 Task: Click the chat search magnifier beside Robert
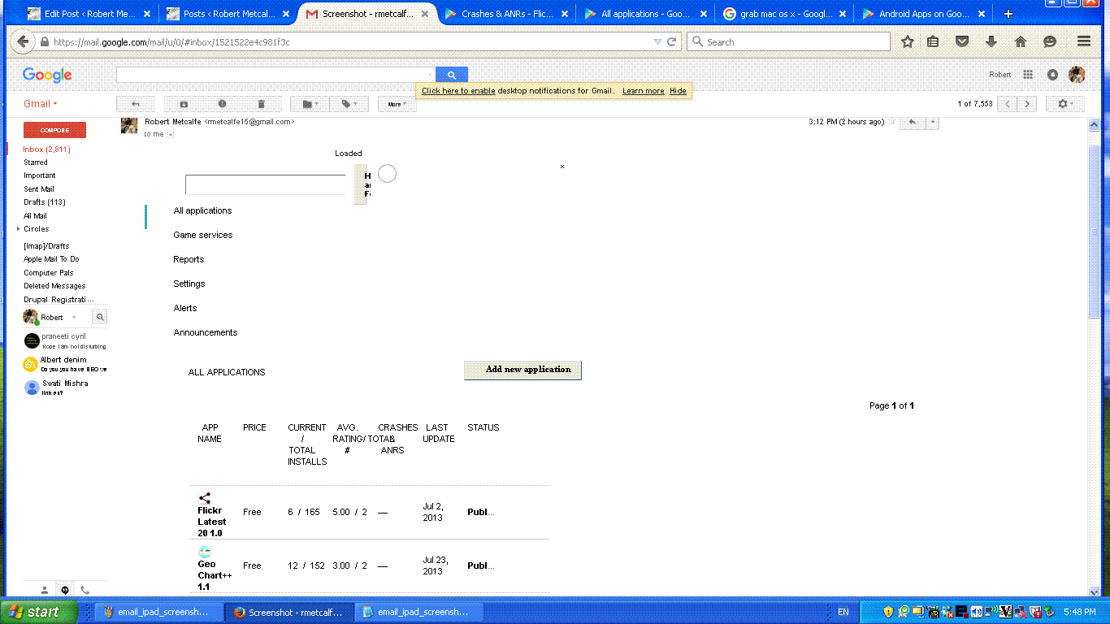pyautogui.click(x=99, y=317)
